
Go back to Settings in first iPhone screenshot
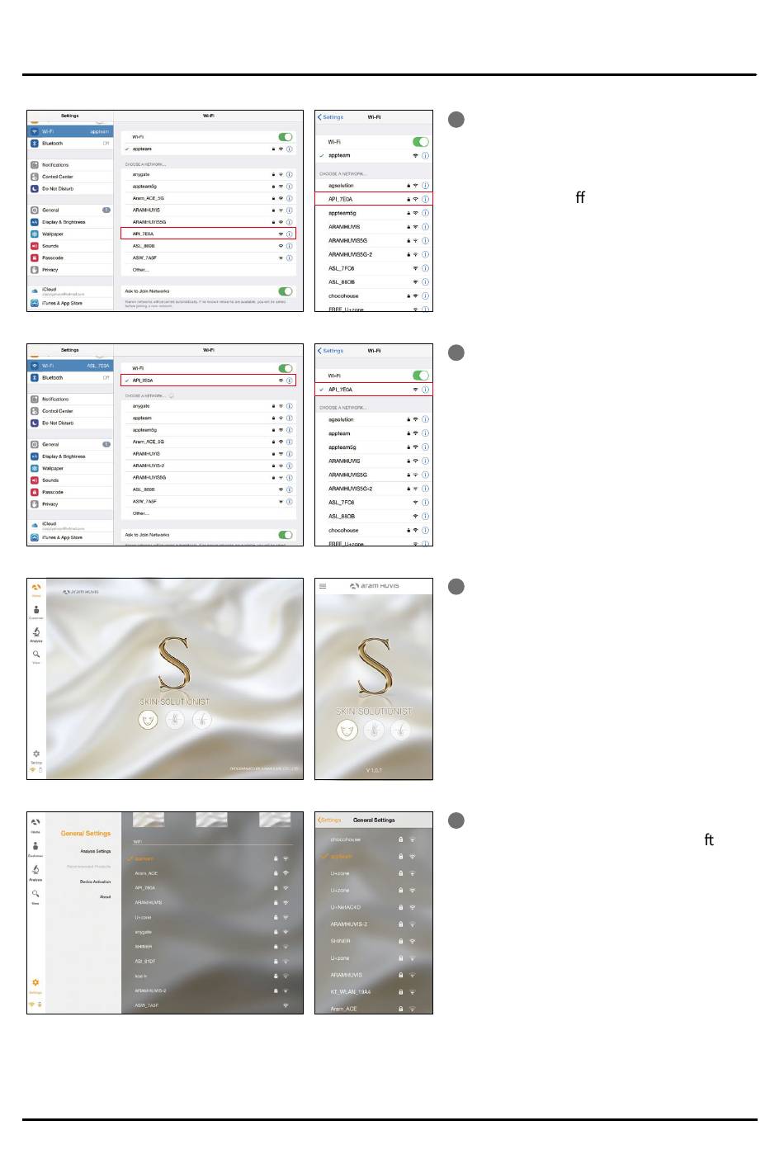pyautogui.click(x=330, y=117)
